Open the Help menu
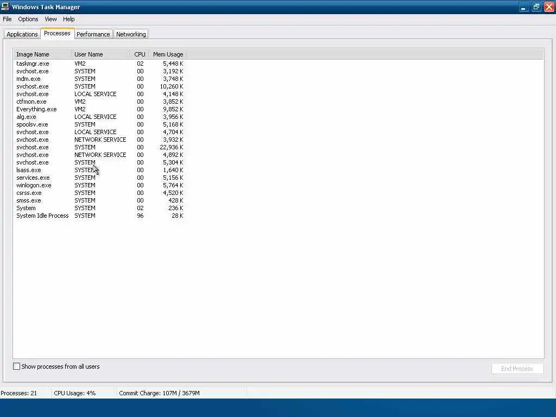 click(x=69, y=19)
